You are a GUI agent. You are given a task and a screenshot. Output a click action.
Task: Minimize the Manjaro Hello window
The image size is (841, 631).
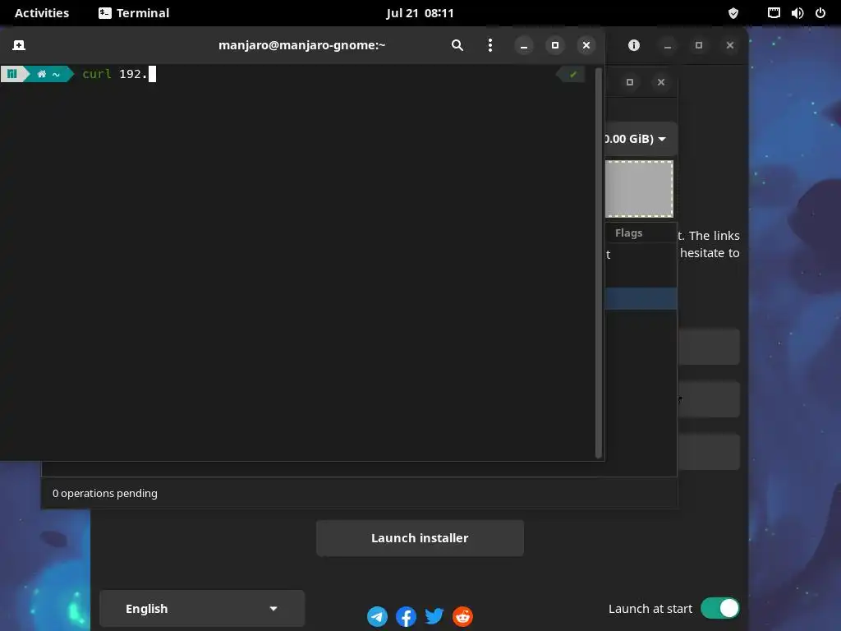point(668,46)
